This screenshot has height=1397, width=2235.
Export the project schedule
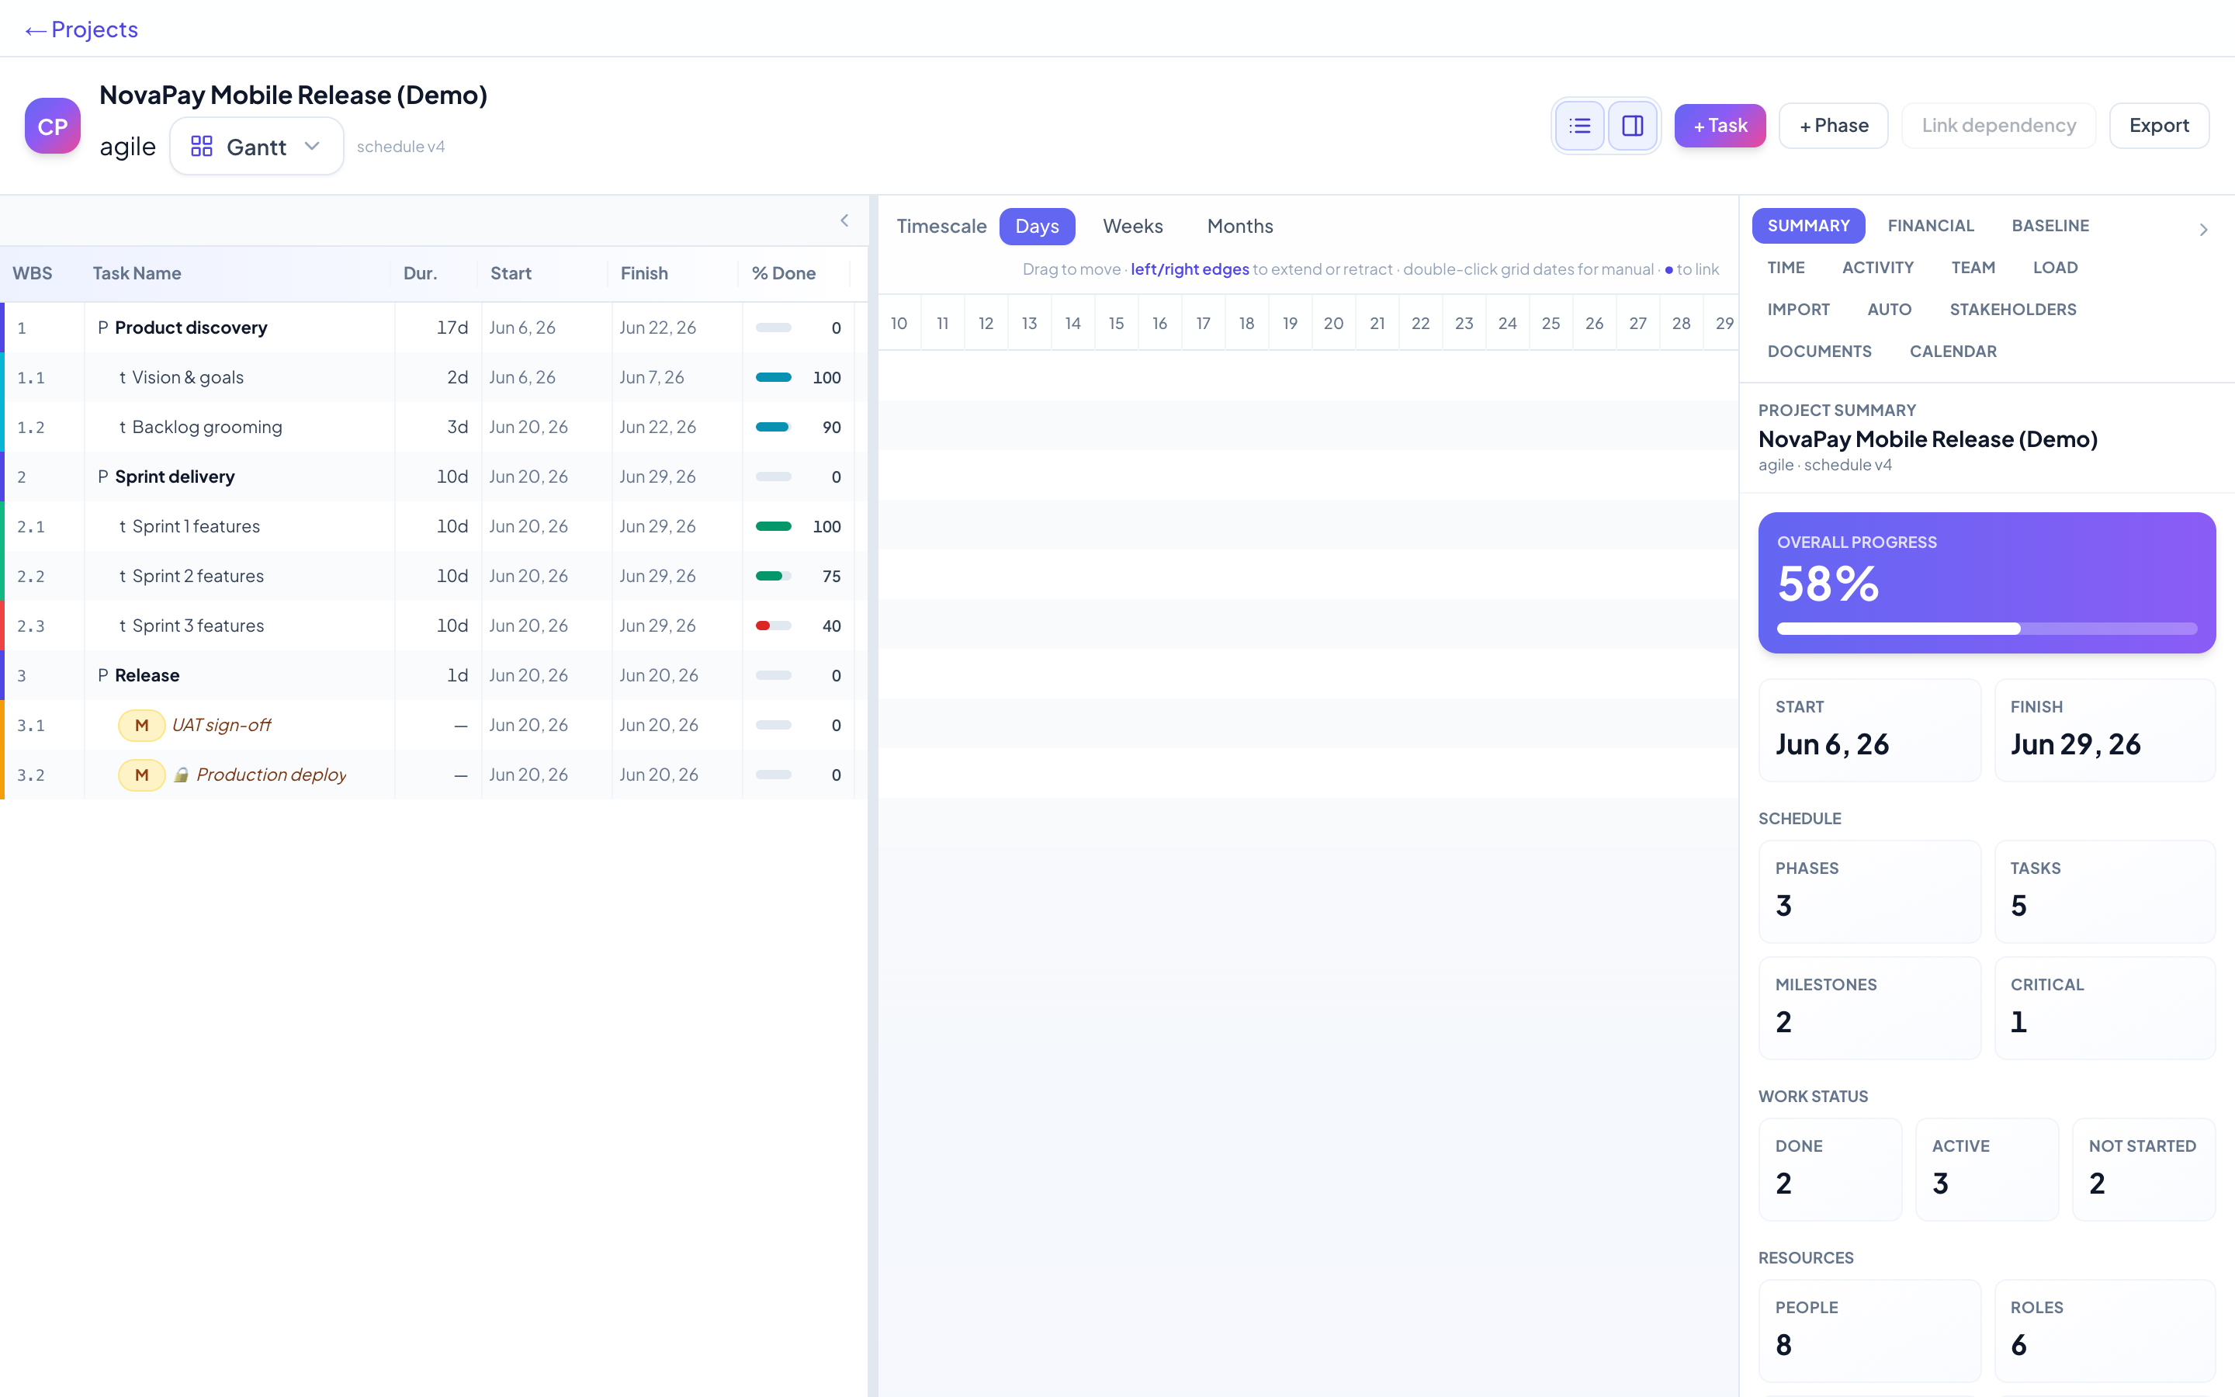tap(2158, 126)
